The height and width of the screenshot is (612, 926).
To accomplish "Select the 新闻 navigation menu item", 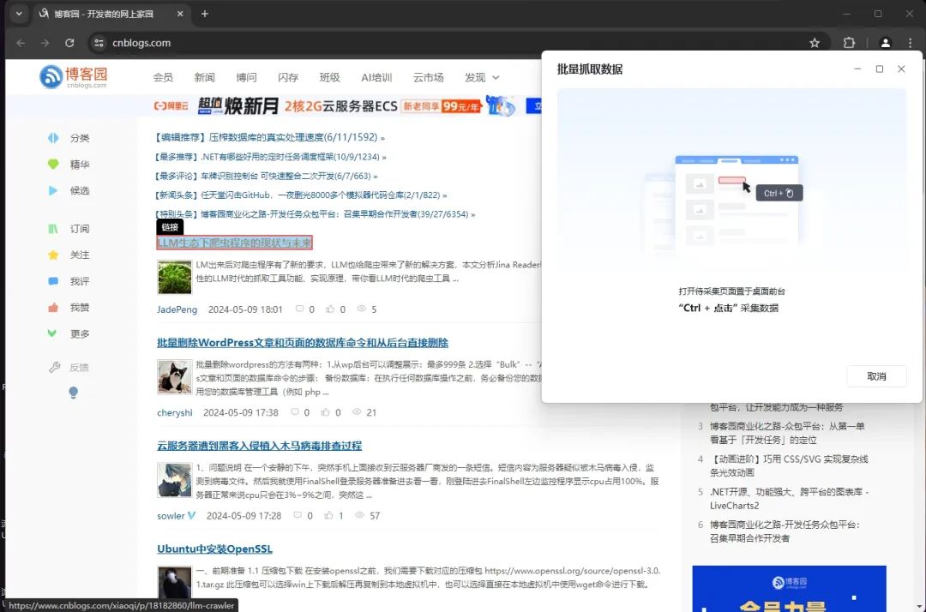I will coord(204,77).
